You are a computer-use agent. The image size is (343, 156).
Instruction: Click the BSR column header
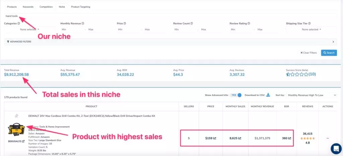[x=287, y=106]
